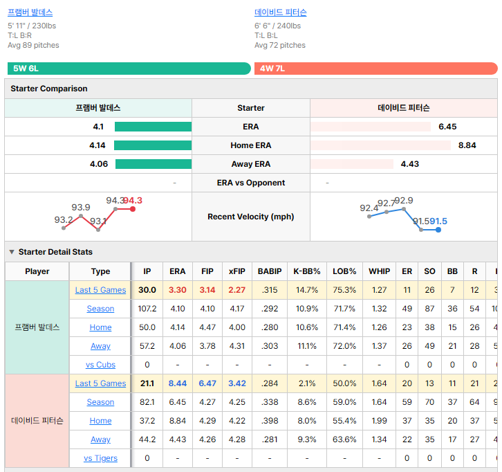Click the blue 6.47 FIP value
This screenshot has height=472, width=502.
pos(207,383)
